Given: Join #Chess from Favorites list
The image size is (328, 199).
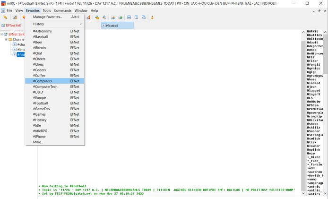Looking at the screenshot, I should coord(55,64).
